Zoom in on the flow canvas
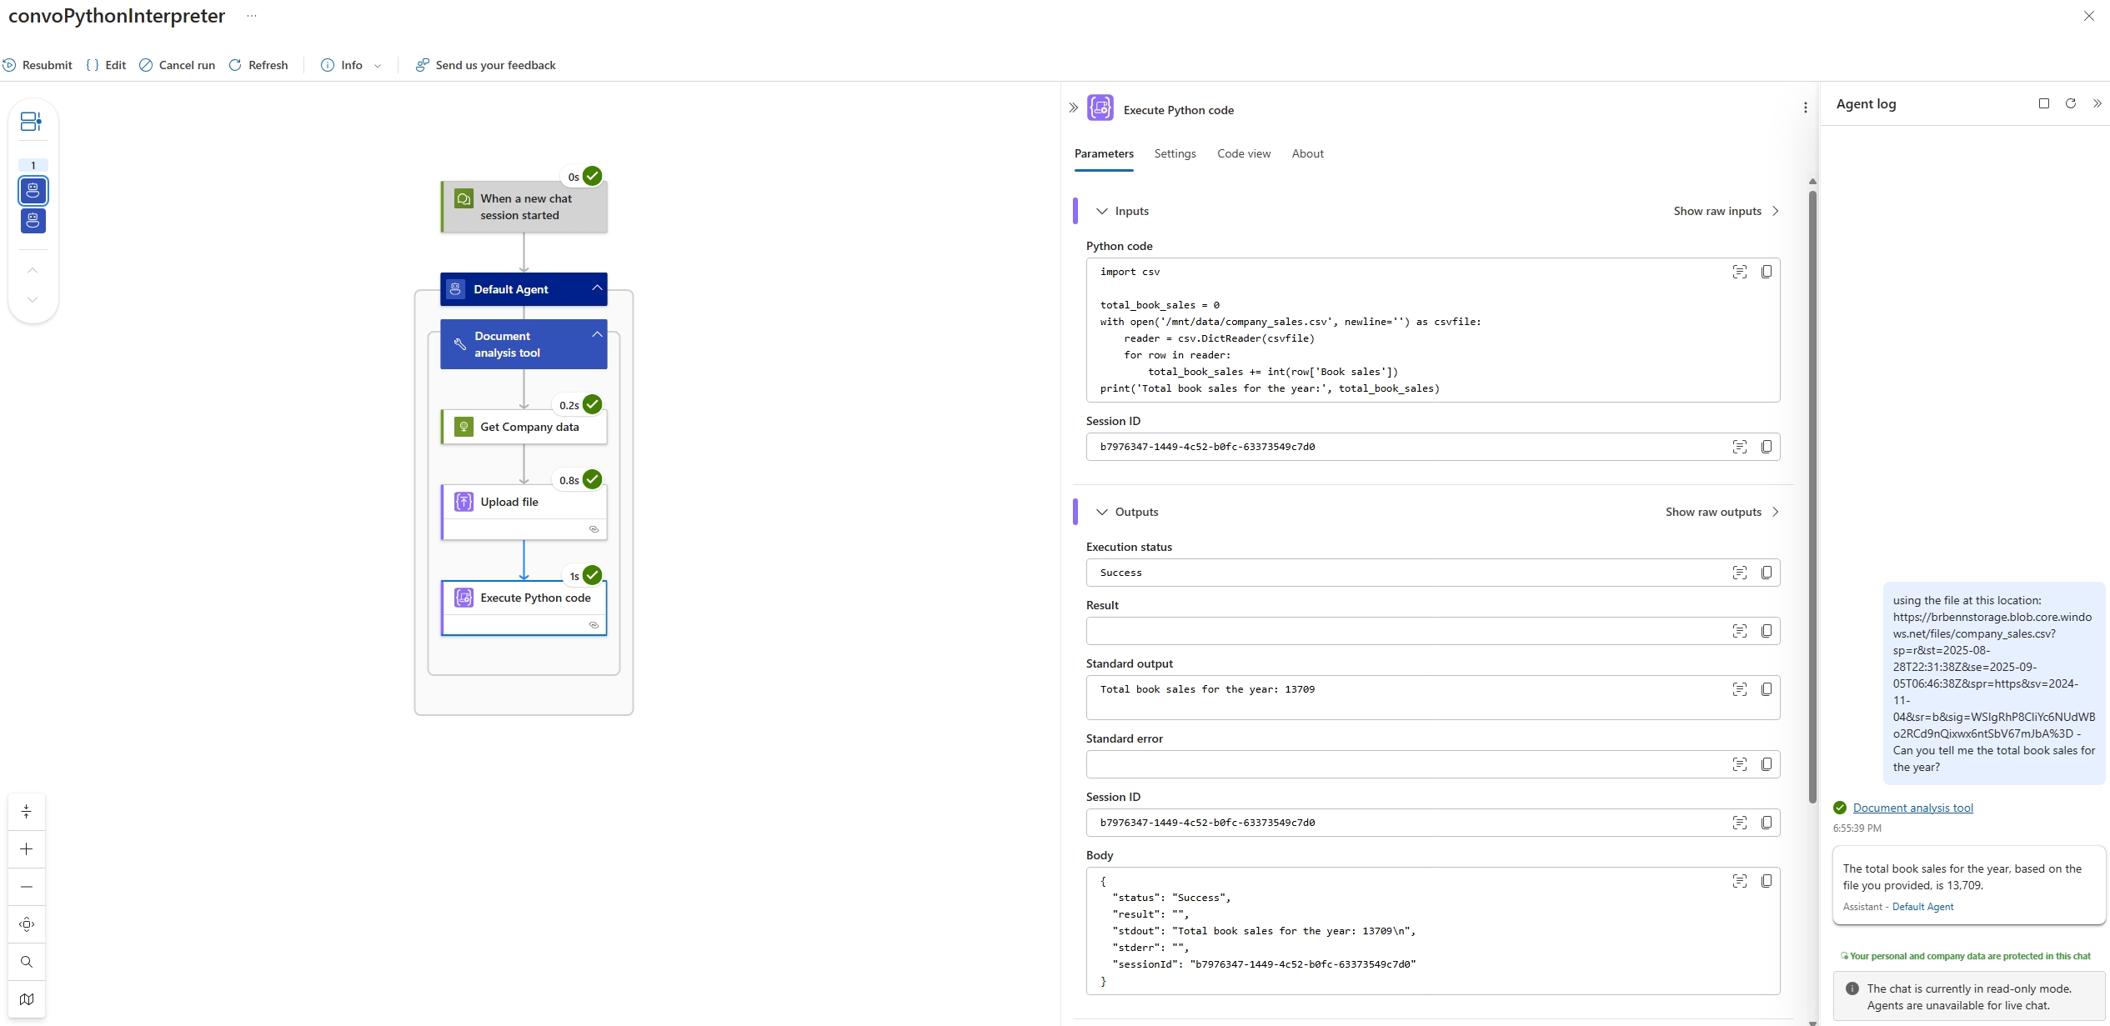2110x1026 pixels. click(27, 848)
